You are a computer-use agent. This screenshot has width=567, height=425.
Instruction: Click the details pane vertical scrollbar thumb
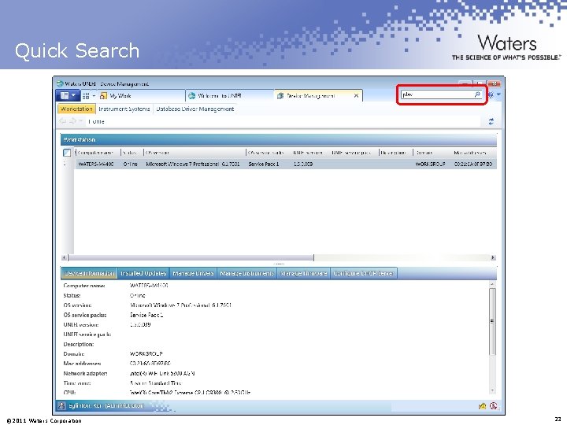492,321
